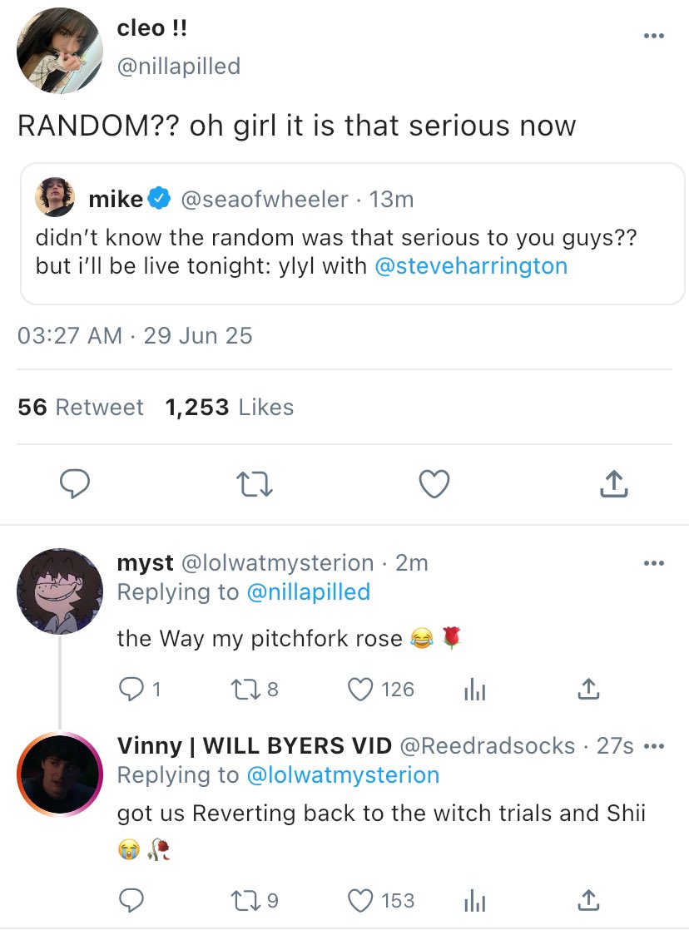Reply to cleo's main tweet
Image resolution: width=689 pixels, height=930 pixels.
(73, 483)
